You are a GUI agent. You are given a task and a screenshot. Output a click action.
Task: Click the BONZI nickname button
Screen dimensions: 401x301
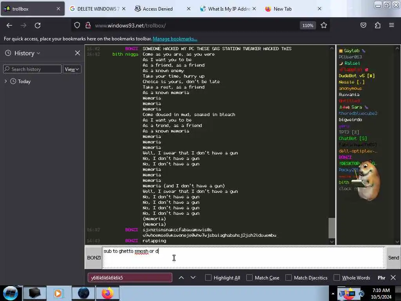click(94, 257)
